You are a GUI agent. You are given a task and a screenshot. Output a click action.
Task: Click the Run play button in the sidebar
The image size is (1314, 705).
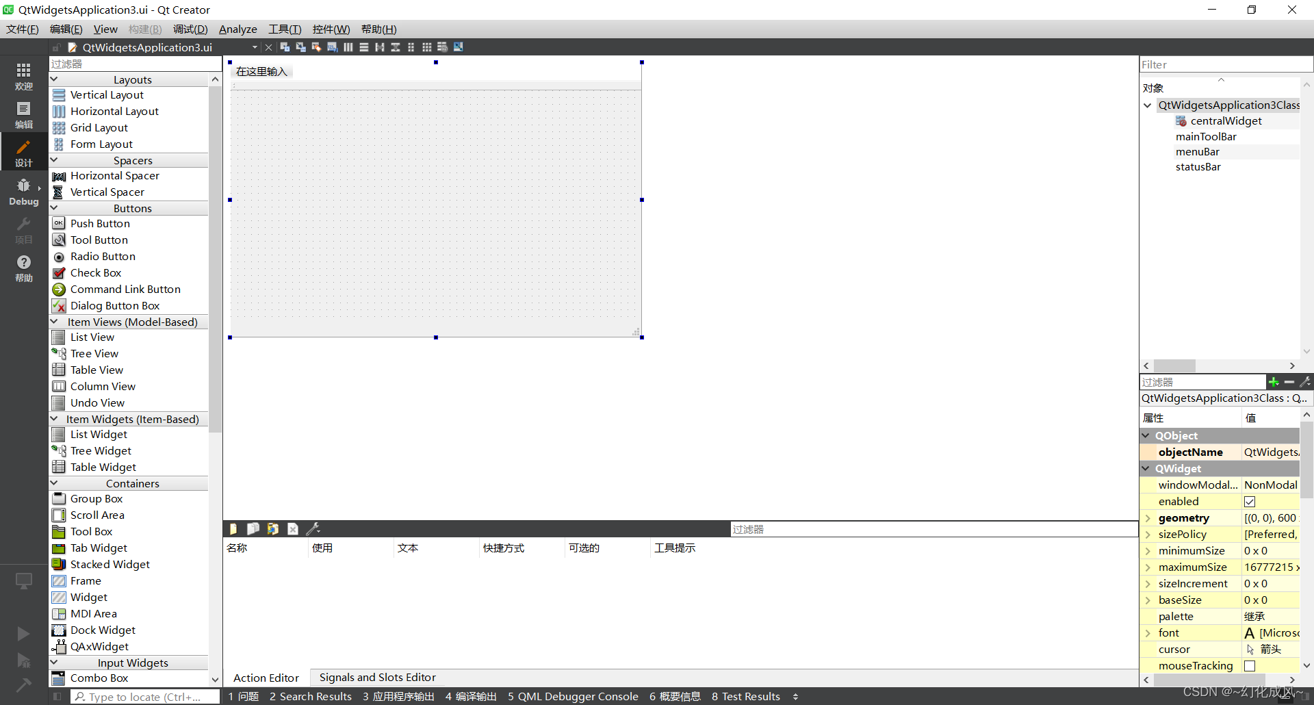point(23,634)
